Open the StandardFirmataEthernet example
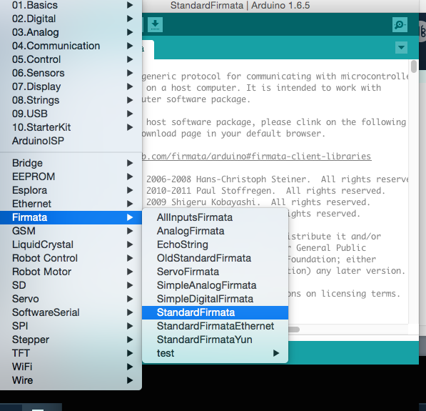 215,326
